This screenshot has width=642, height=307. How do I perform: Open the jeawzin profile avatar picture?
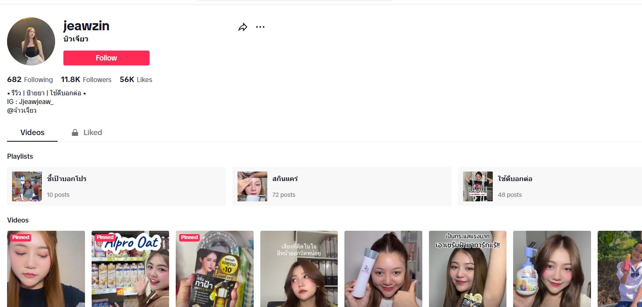click(x=31, y=41)
